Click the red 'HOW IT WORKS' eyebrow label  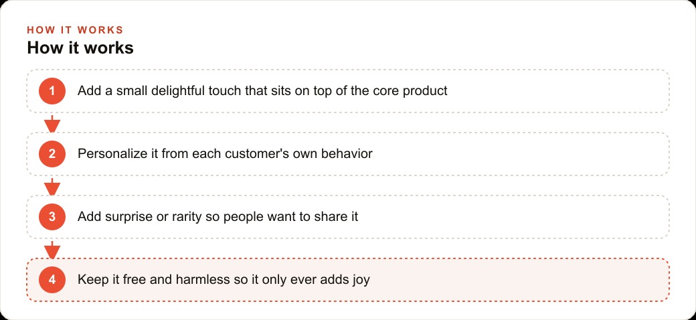[x=75, y=30]
